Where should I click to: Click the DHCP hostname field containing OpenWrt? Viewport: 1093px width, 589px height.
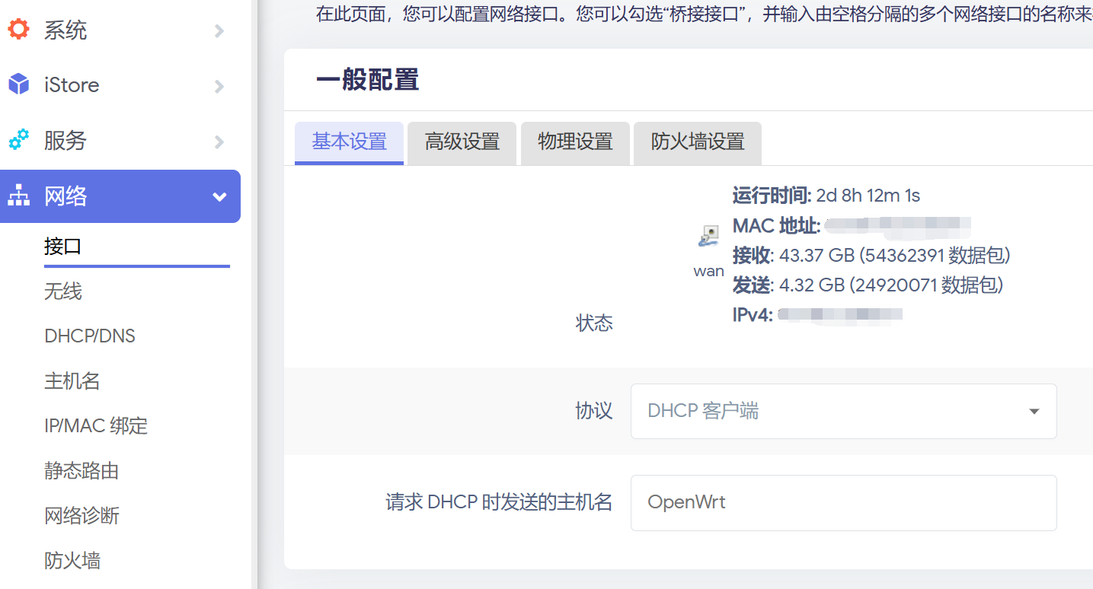pyautogui.click(x=843, y=502)
